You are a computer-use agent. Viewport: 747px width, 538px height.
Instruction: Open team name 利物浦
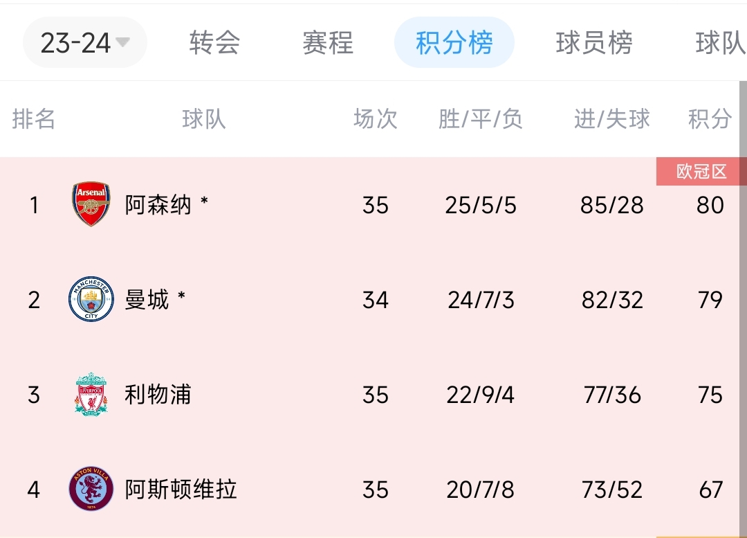click(x=158, y=395)
